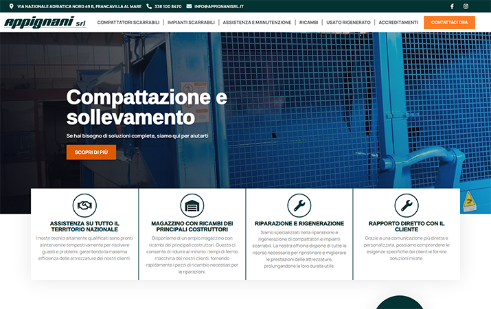Screen dimensions: 491x309
Task: Open Assistenza e Manutenzione menu item
Action: [258, 22]
